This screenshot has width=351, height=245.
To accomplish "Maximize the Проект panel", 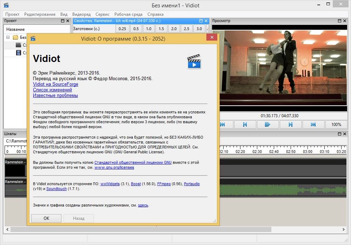I will (63, 21).
